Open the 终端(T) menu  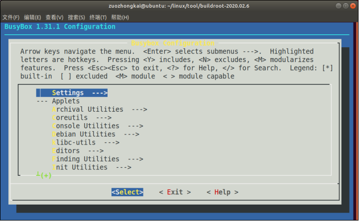click(x=98, y=17)
